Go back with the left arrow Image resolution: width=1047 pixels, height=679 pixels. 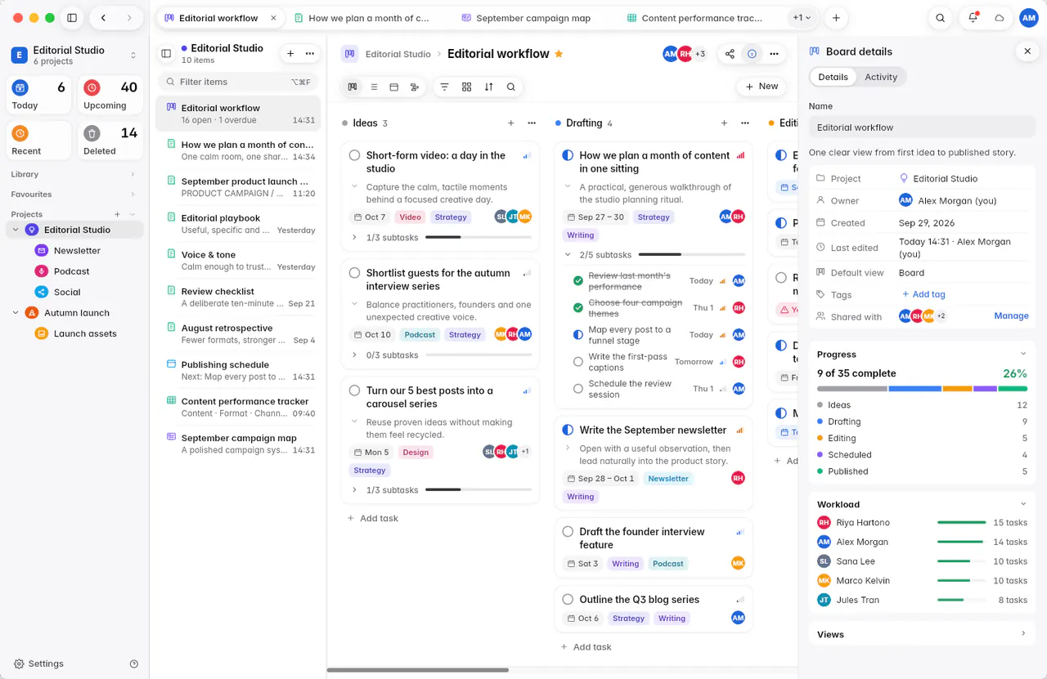coord(103,18)
